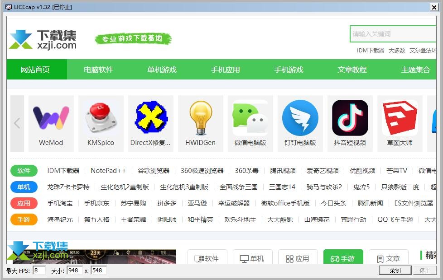The image size is (443, 280).
Task: Open the 龙珠Z卡卡罗特 game link
Action: coord(68,187)
